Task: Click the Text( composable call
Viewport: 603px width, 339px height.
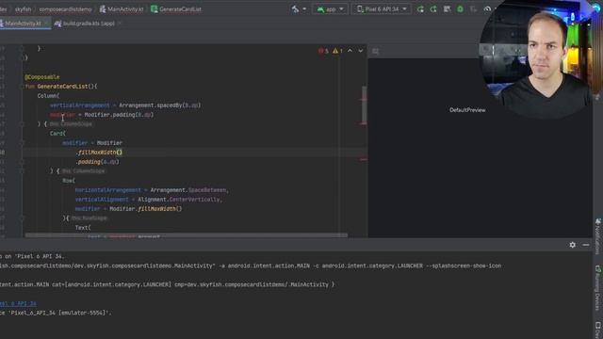Action: pyautogui.click(x=83, y=228)
